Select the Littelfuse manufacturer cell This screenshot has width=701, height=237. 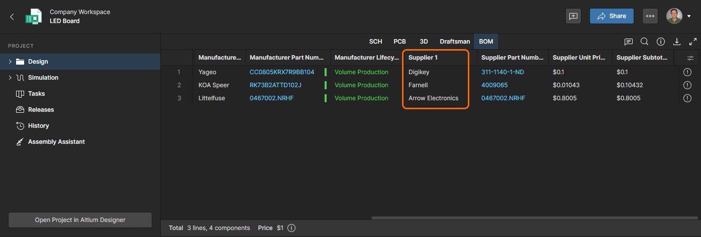219,98
